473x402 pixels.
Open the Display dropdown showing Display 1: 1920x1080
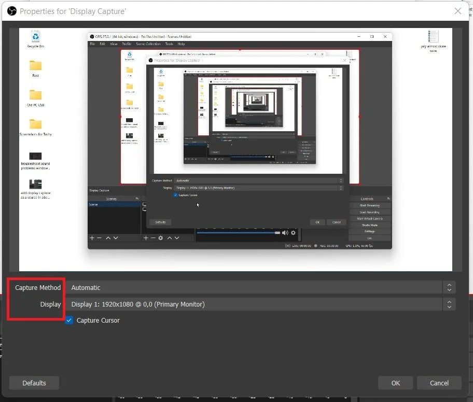coord(261,304)
